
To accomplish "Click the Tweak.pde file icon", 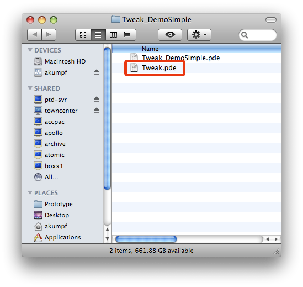I will coord(134,68).
